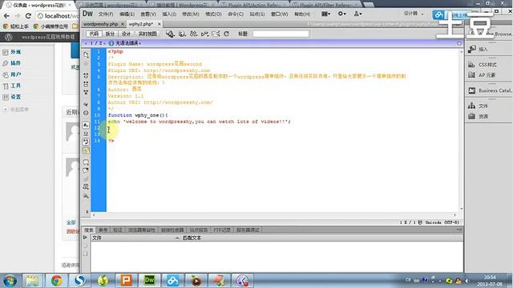Click the apply comment coding toolbar icon
The width and height of the screenshot is (513, 288).
pyautogui.click(x=86, y=162)
